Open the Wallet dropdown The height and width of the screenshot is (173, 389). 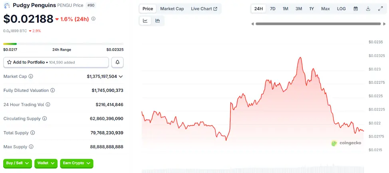tap(46, 163)
